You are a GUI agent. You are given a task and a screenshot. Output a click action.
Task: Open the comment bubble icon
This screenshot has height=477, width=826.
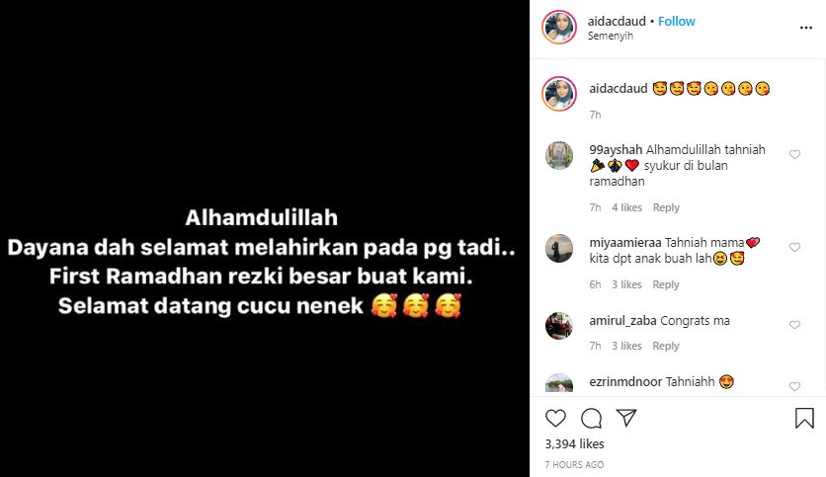point(591,419)
